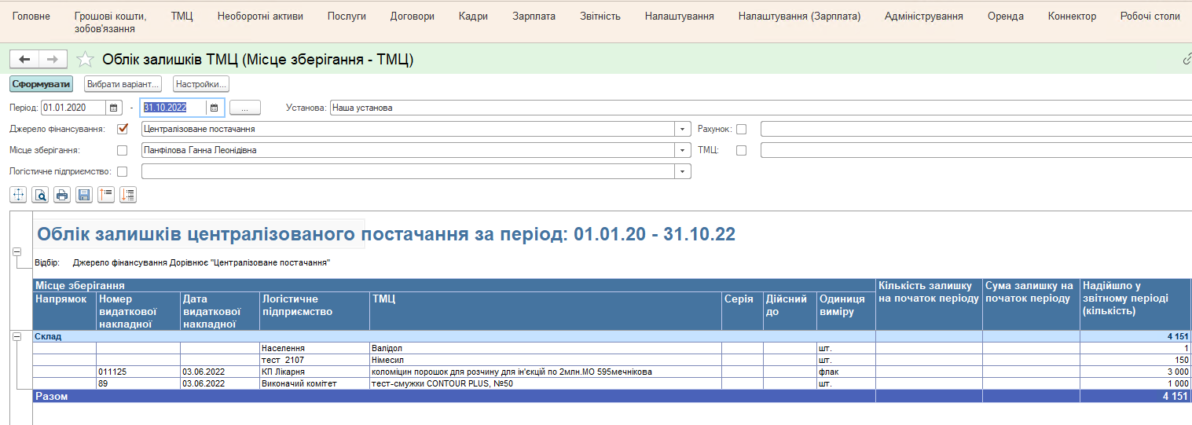This screenshot has width=1192, height=425.
Task: Tick the Логістичне підприємство checkbox
Action: [x=122, y=171]
